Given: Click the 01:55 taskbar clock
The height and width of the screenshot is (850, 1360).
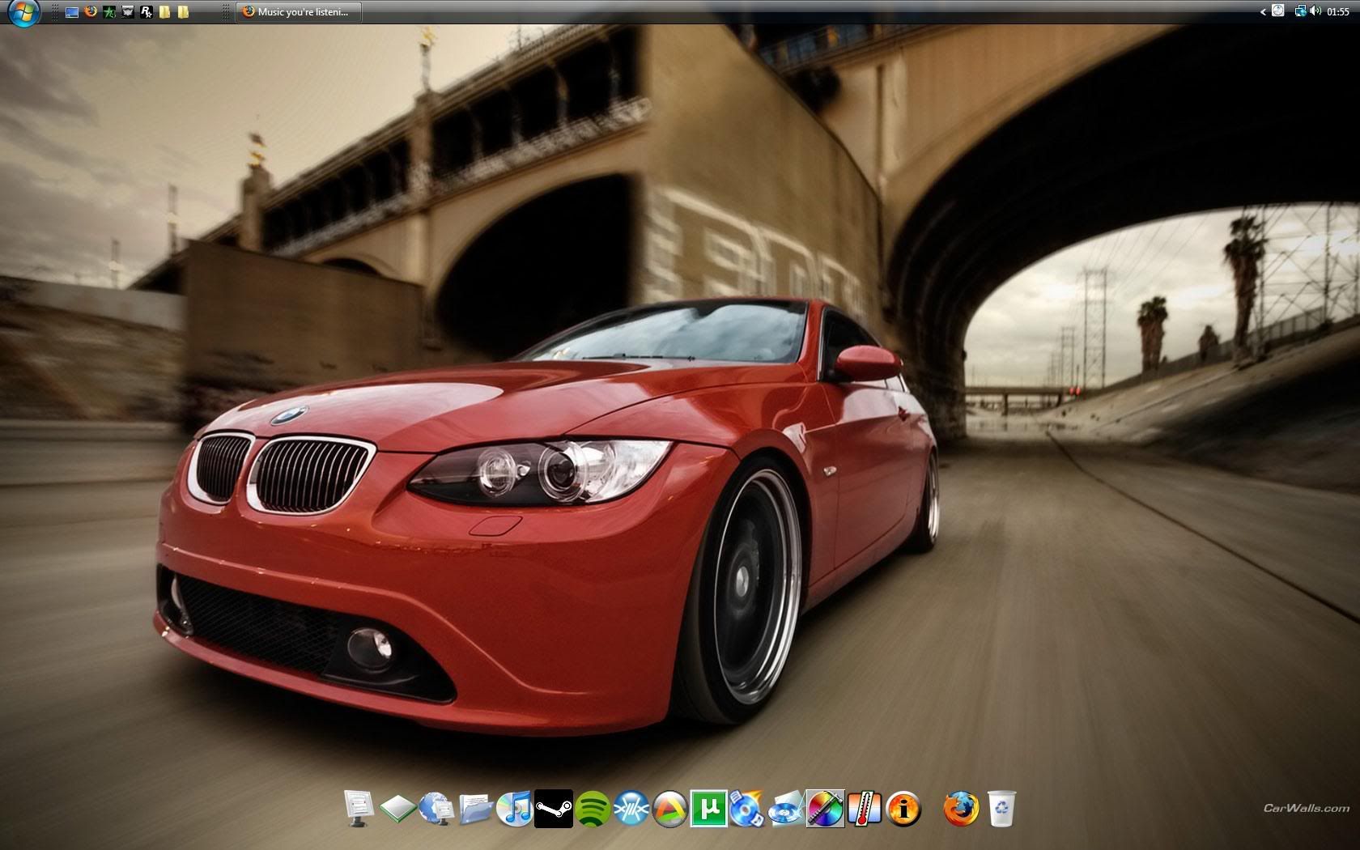Looking at the screenshot, I should (x=1338, y=11).
